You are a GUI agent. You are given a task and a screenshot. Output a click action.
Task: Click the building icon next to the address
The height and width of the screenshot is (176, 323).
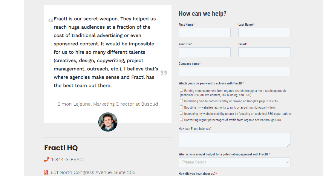pos(46,172)
